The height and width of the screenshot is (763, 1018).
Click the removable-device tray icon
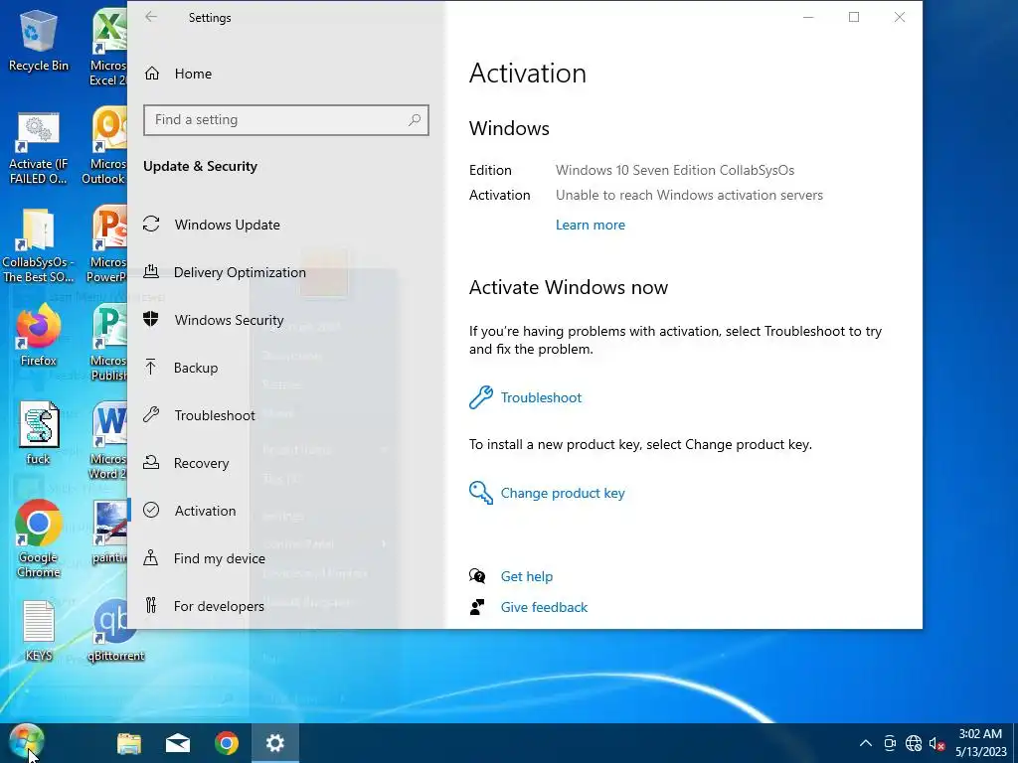pyautogui.click(x=890, y=743)
